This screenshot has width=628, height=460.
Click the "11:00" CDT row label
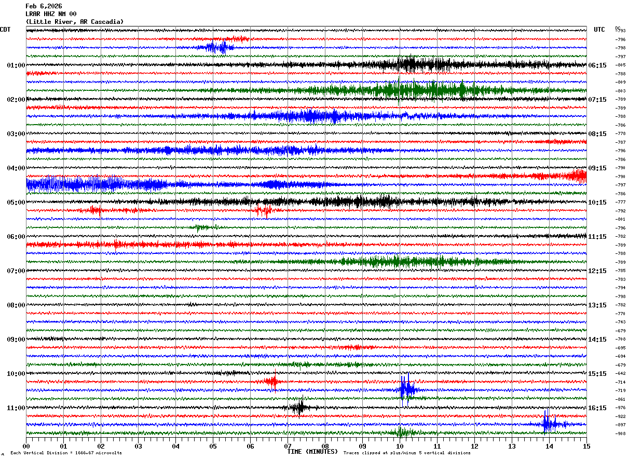(16, 408)
